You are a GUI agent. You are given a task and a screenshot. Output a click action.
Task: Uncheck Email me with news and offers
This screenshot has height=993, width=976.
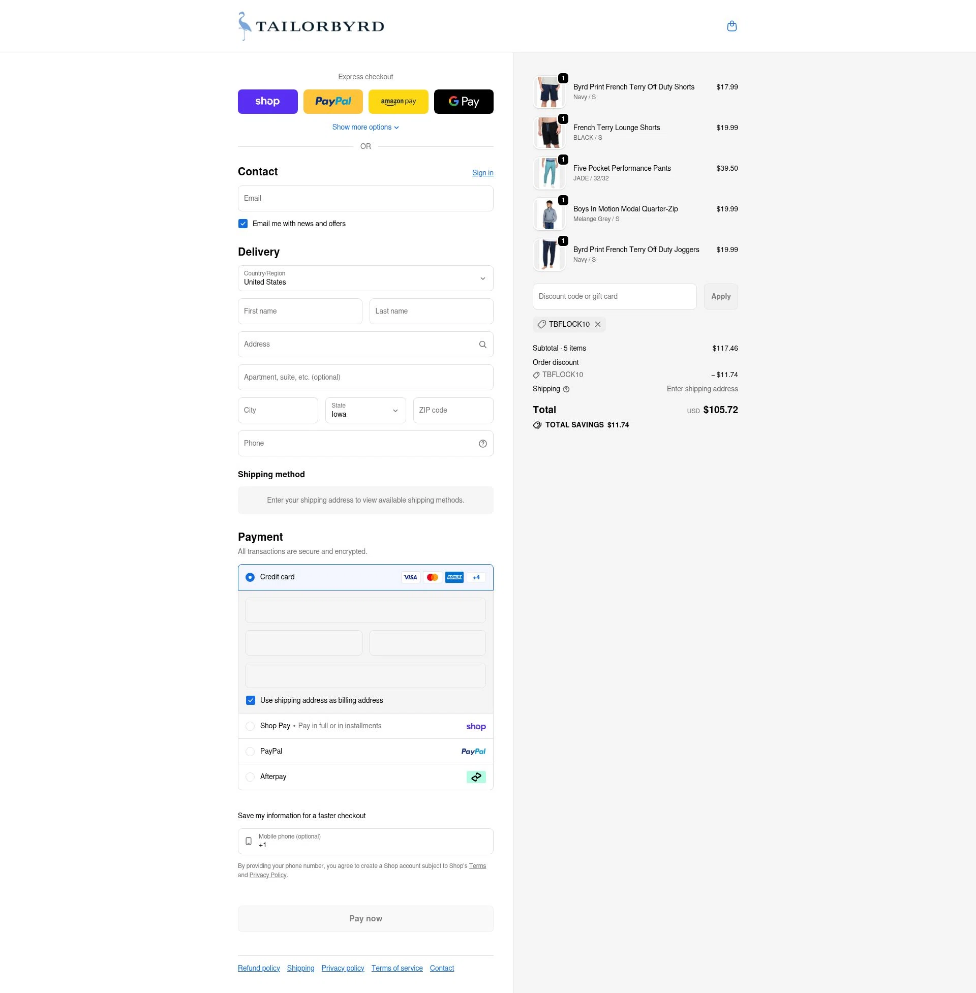pyautogui.click(x=242, y=224)
